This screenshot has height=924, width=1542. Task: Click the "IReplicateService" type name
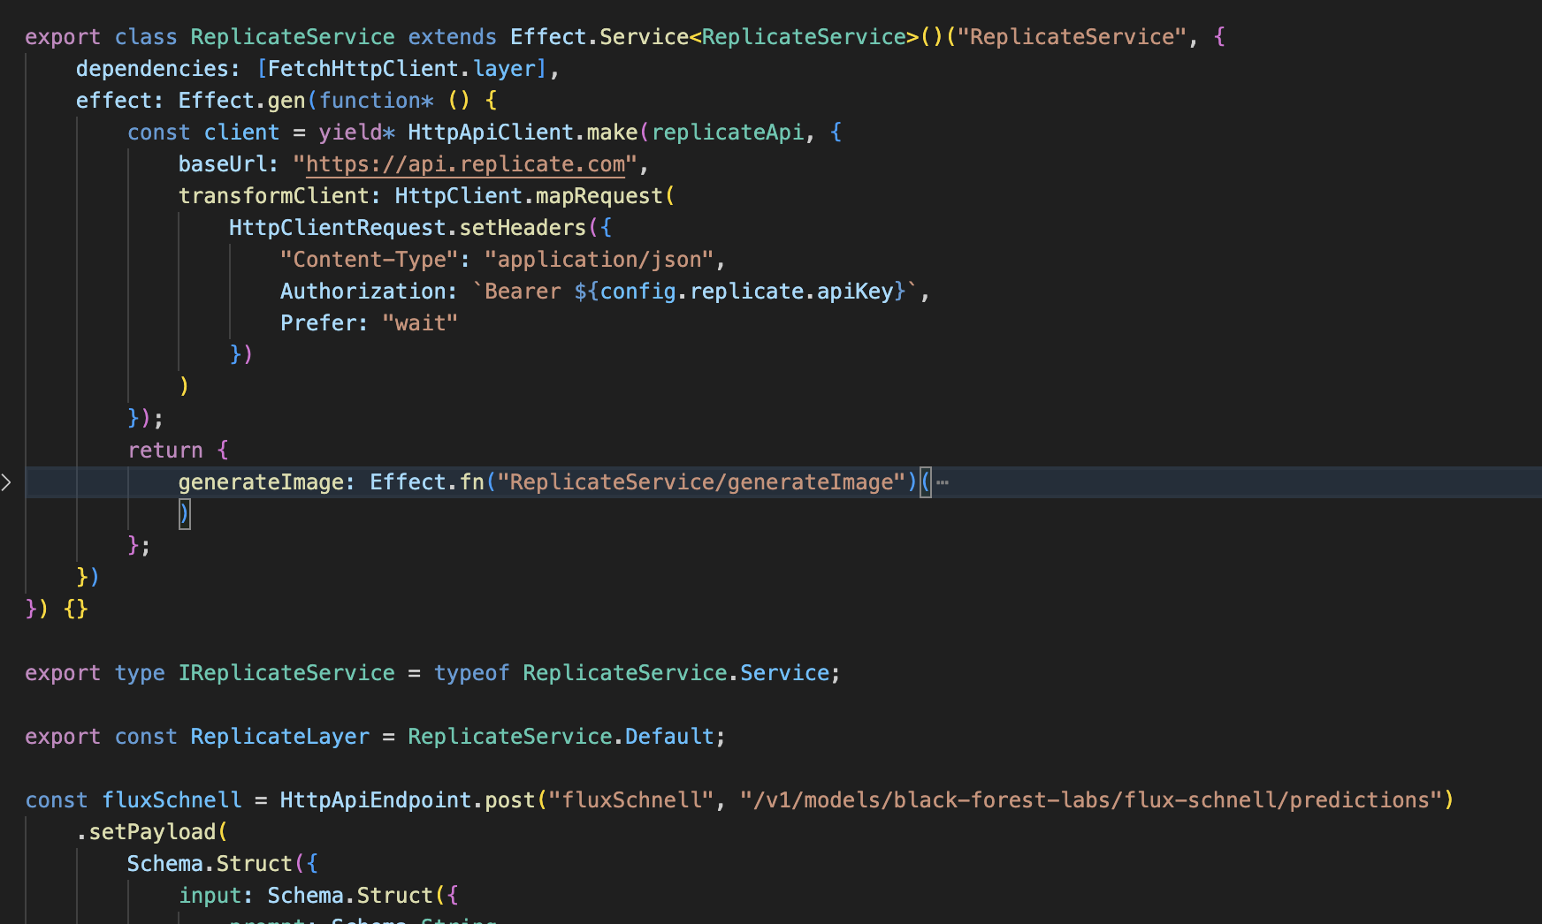pos(286,673)
